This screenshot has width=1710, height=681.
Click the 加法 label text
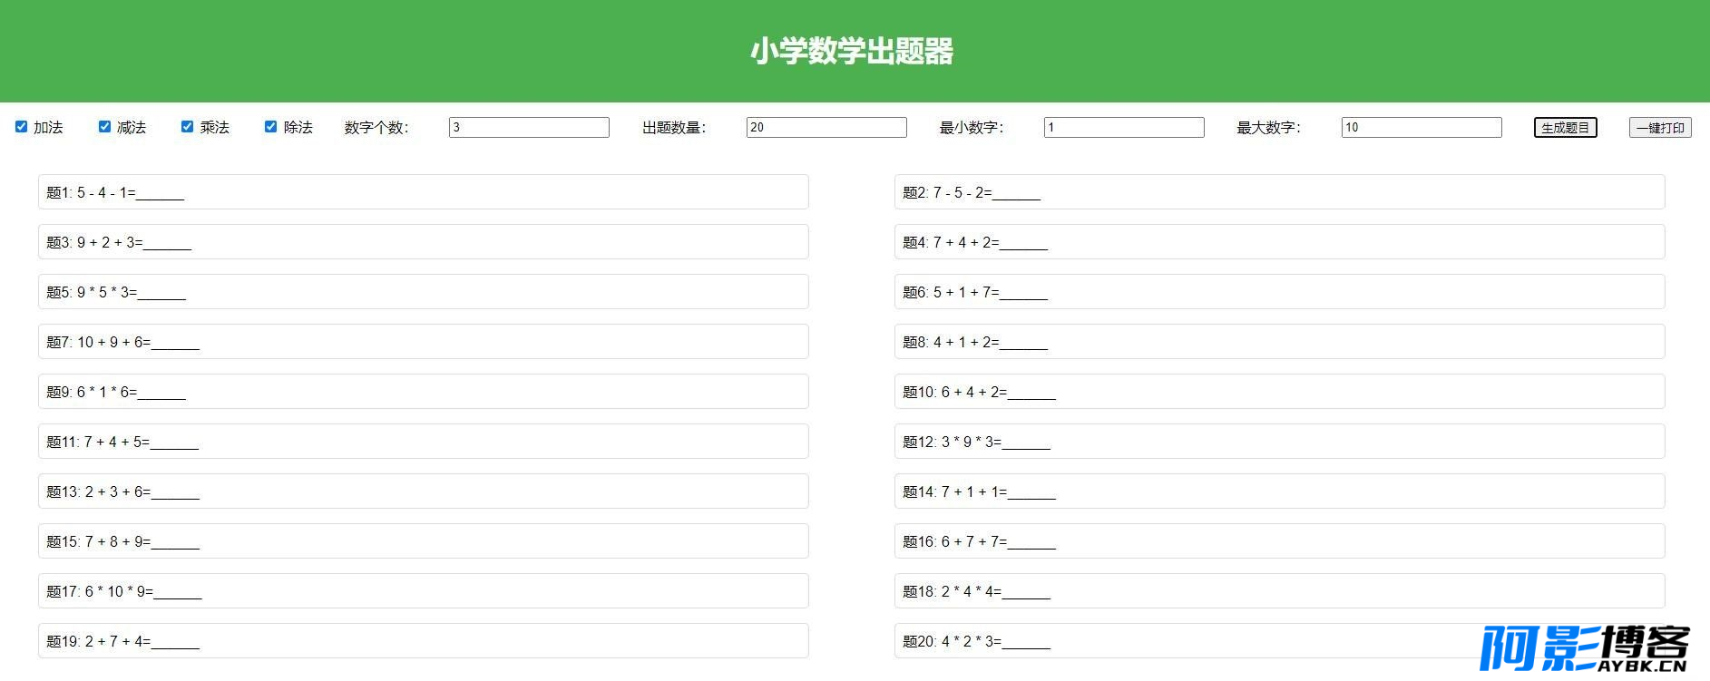(48, 128)
